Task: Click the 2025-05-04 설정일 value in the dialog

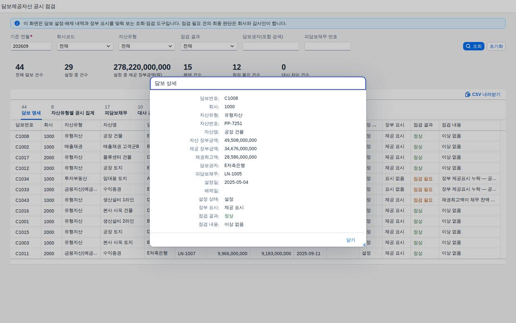Action: click(237, 182)
